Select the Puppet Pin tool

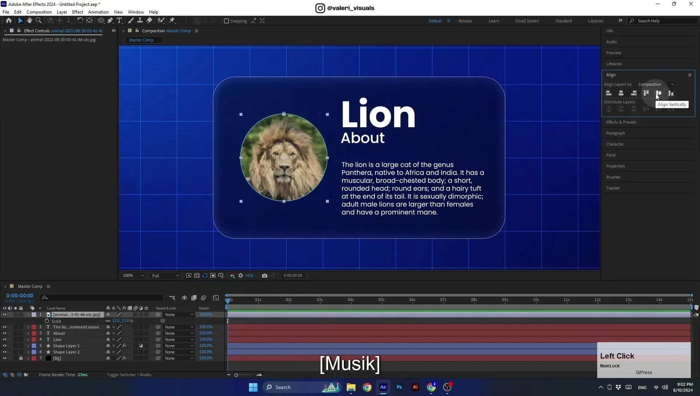pos(172,21)
